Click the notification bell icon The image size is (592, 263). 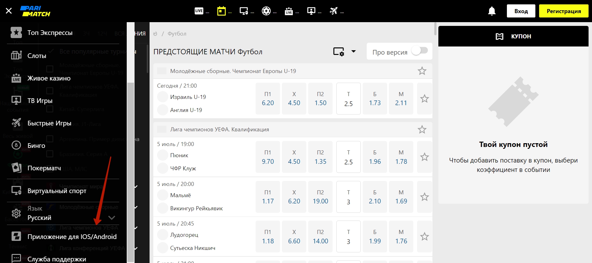(492, 11)
